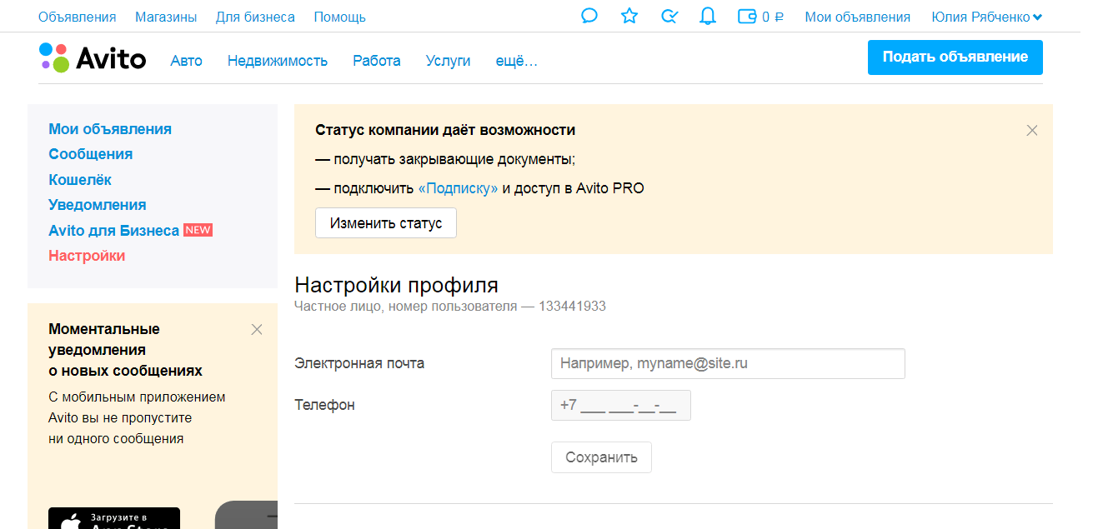Open Для бизнеса top link
The height and width of the screenshot is (529, 1098).
pyautogui.click(x=255, y=17)
